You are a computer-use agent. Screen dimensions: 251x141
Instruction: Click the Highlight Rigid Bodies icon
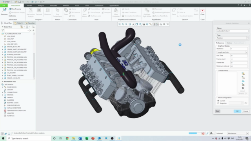[147, 10]
